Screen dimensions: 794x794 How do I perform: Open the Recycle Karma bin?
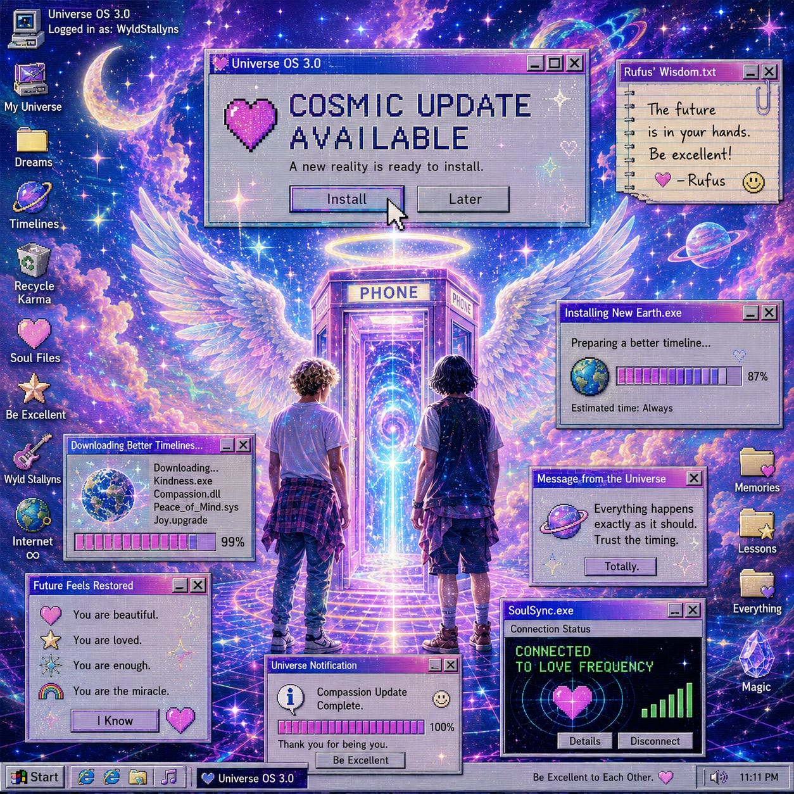point(34,260)
